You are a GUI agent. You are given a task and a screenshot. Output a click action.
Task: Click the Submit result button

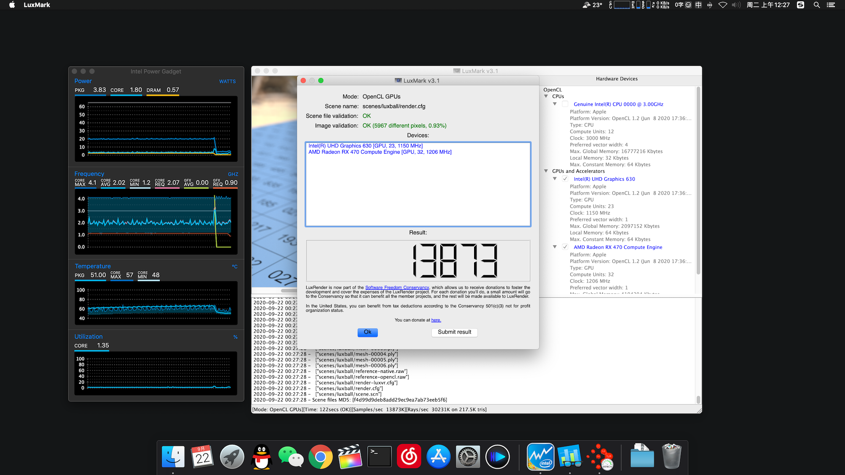point(454,332)
